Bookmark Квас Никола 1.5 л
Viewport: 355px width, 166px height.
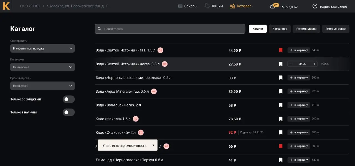click(281, 119)
